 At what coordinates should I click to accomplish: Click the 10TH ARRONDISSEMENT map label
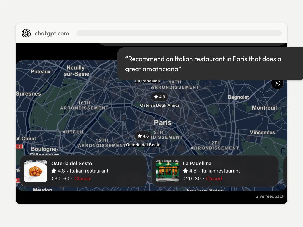175,84
